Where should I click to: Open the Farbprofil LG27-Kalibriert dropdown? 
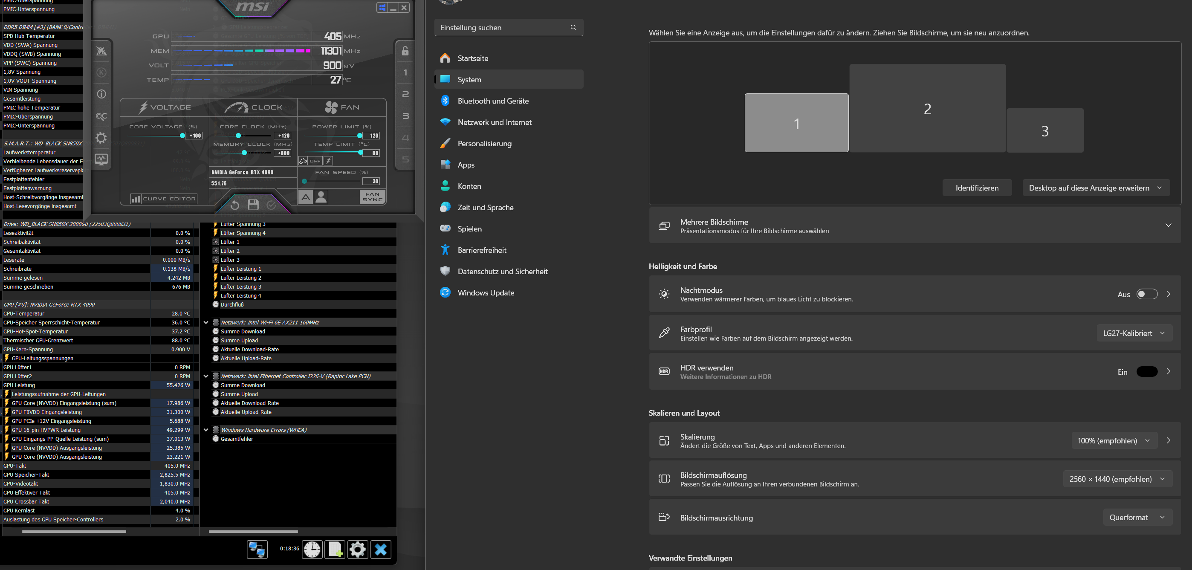pos(1134,333)
